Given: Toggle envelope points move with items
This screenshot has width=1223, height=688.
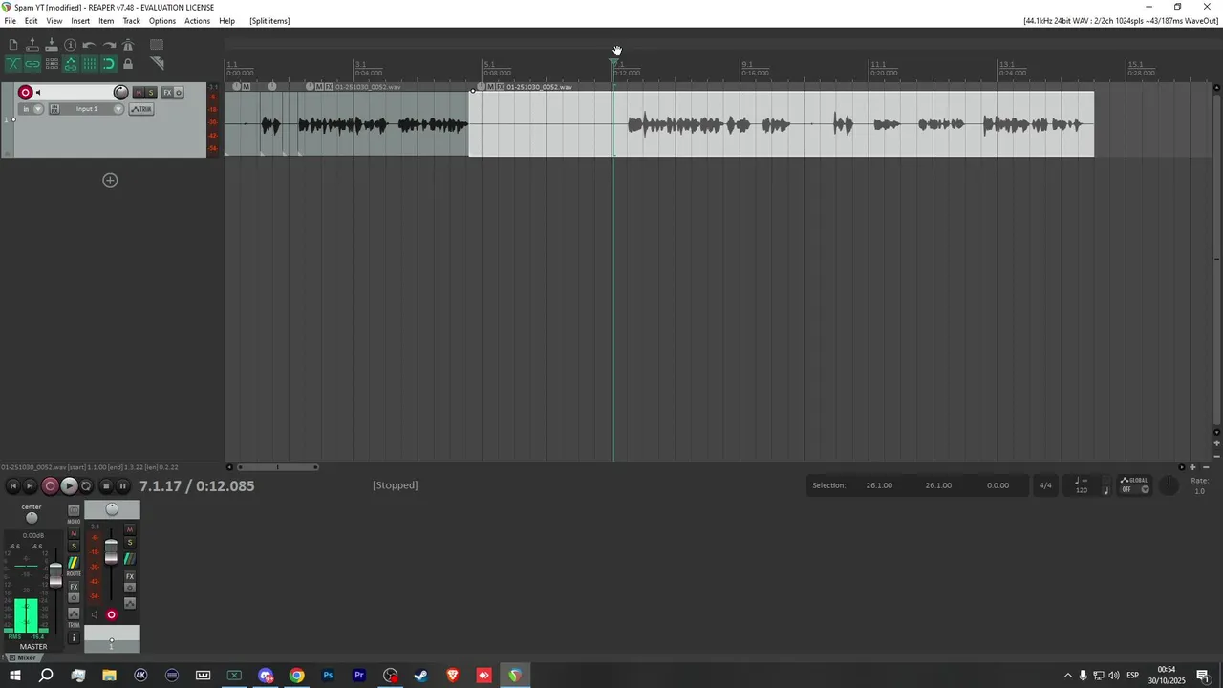Looking at the screenshot, I should coord(70,64).
